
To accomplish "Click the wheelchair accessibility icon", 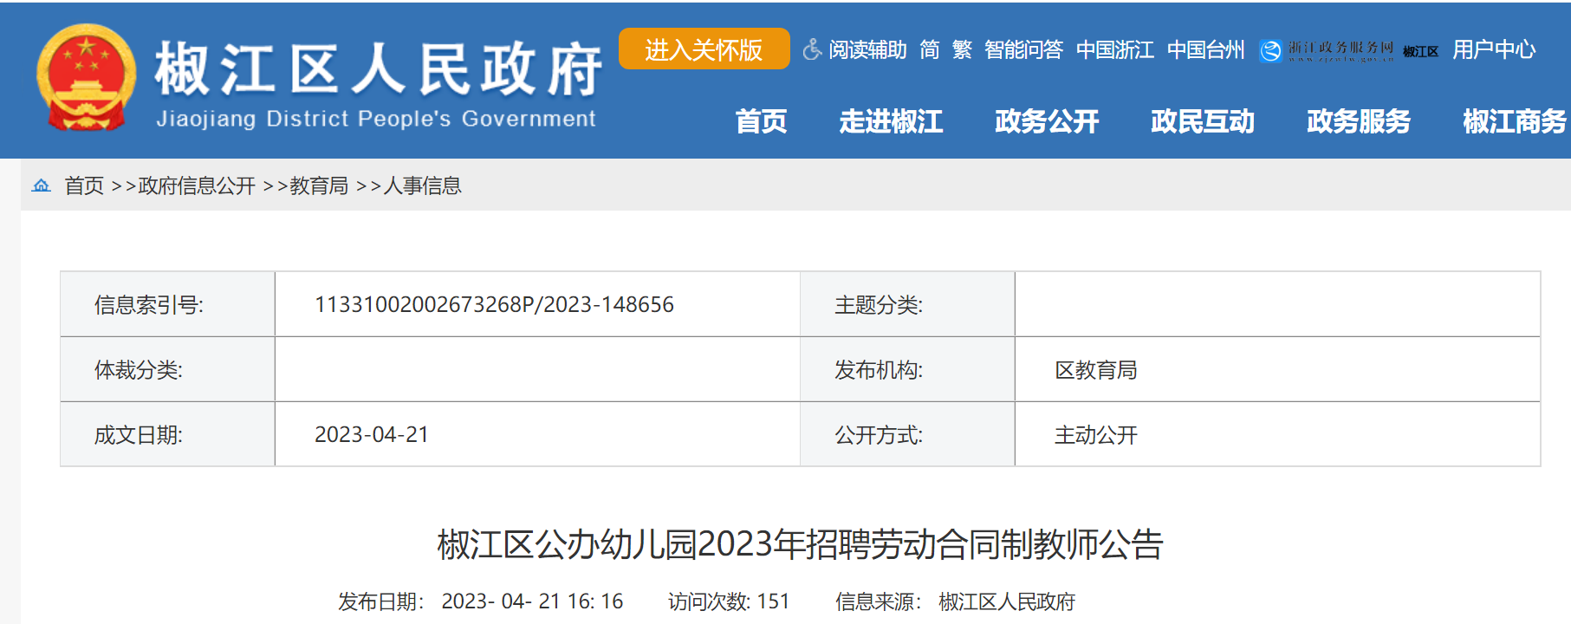I will coord(812,50).
